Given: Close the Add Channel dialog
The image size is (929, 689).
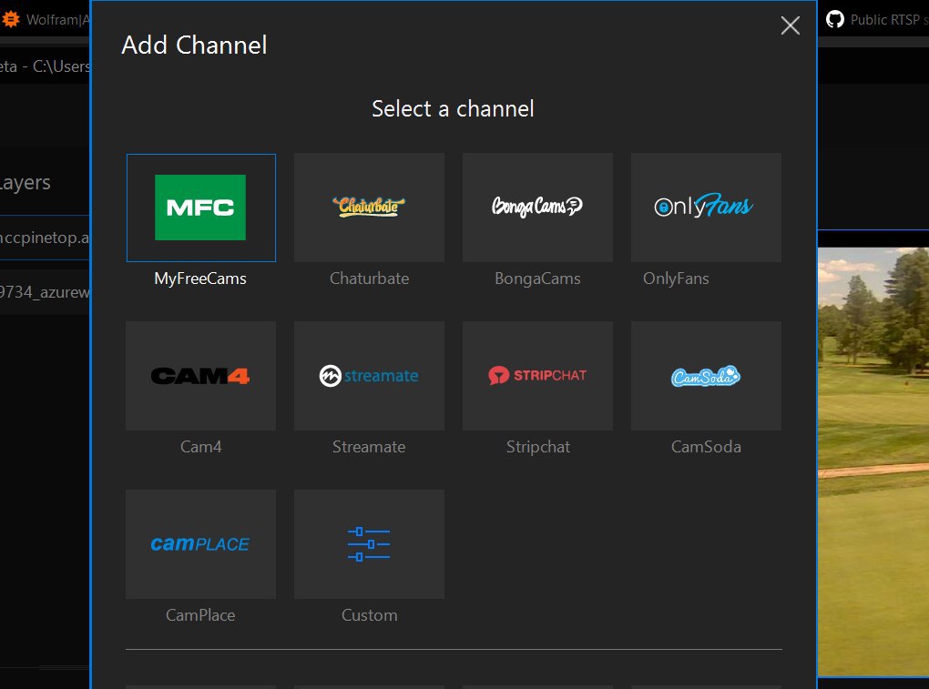Looking at the screenshot, I should pyautogui.click(x=790, y=25).
